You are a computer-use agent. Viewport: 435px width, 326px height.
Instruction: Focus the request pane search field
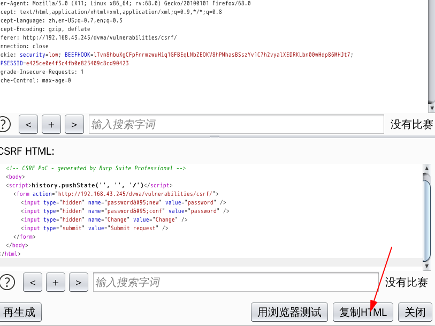pyautogui.click(x=236, y=124)
